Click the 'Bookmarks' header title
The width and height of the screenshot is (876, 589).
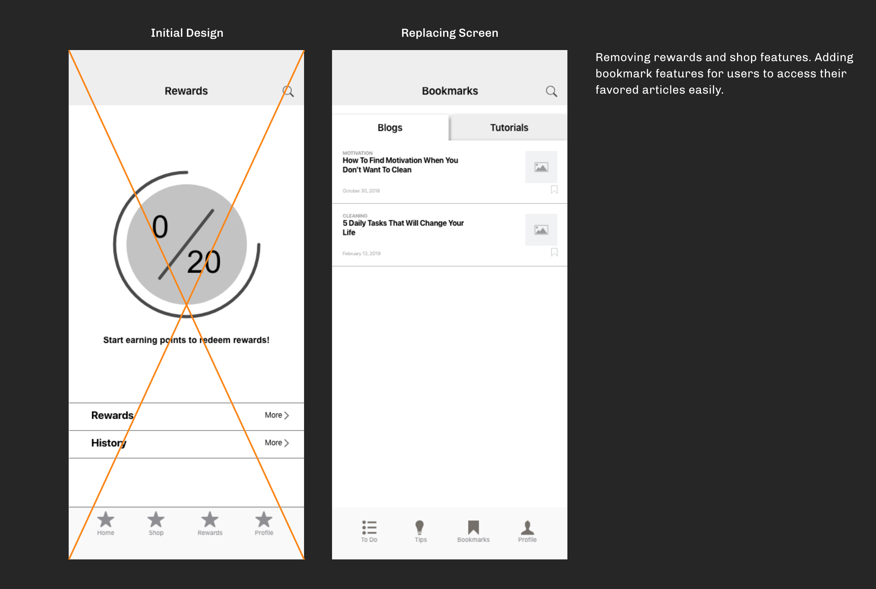[450, 91]
